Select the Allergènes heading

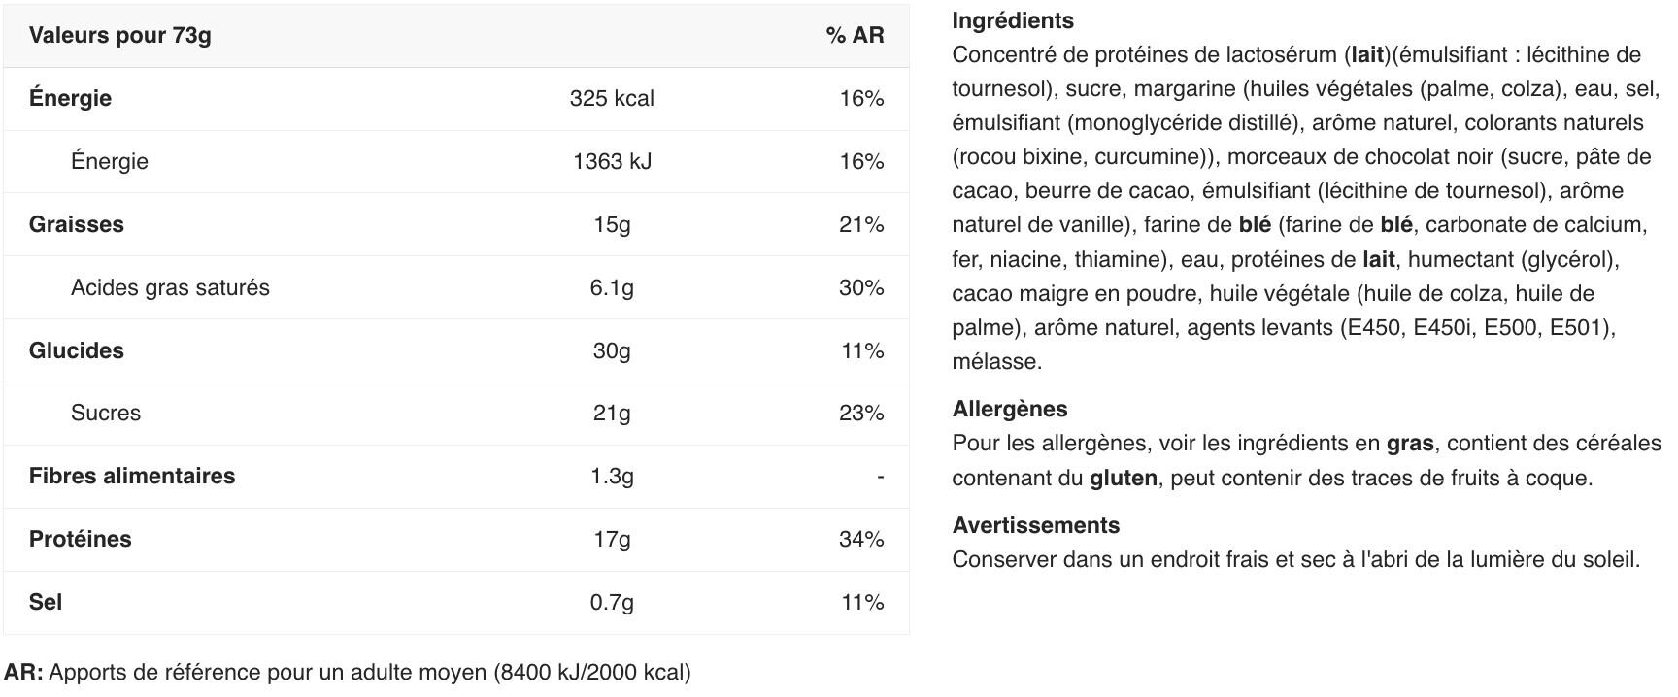1010,409
